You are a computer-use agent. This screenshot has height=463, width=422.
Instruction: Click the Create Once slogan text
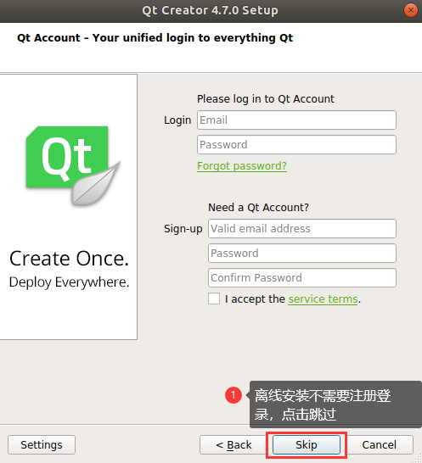click(69, 259)
